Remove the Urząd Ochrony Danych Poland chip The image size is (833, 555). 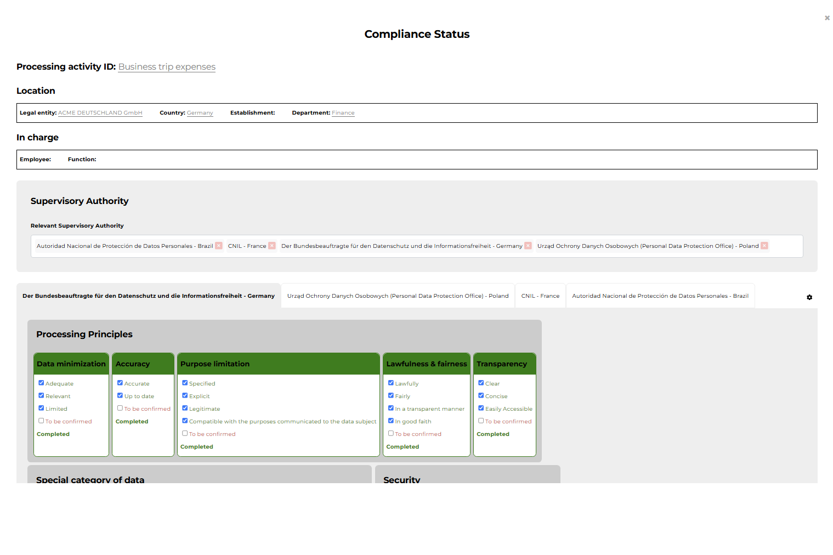pos(764,246)
